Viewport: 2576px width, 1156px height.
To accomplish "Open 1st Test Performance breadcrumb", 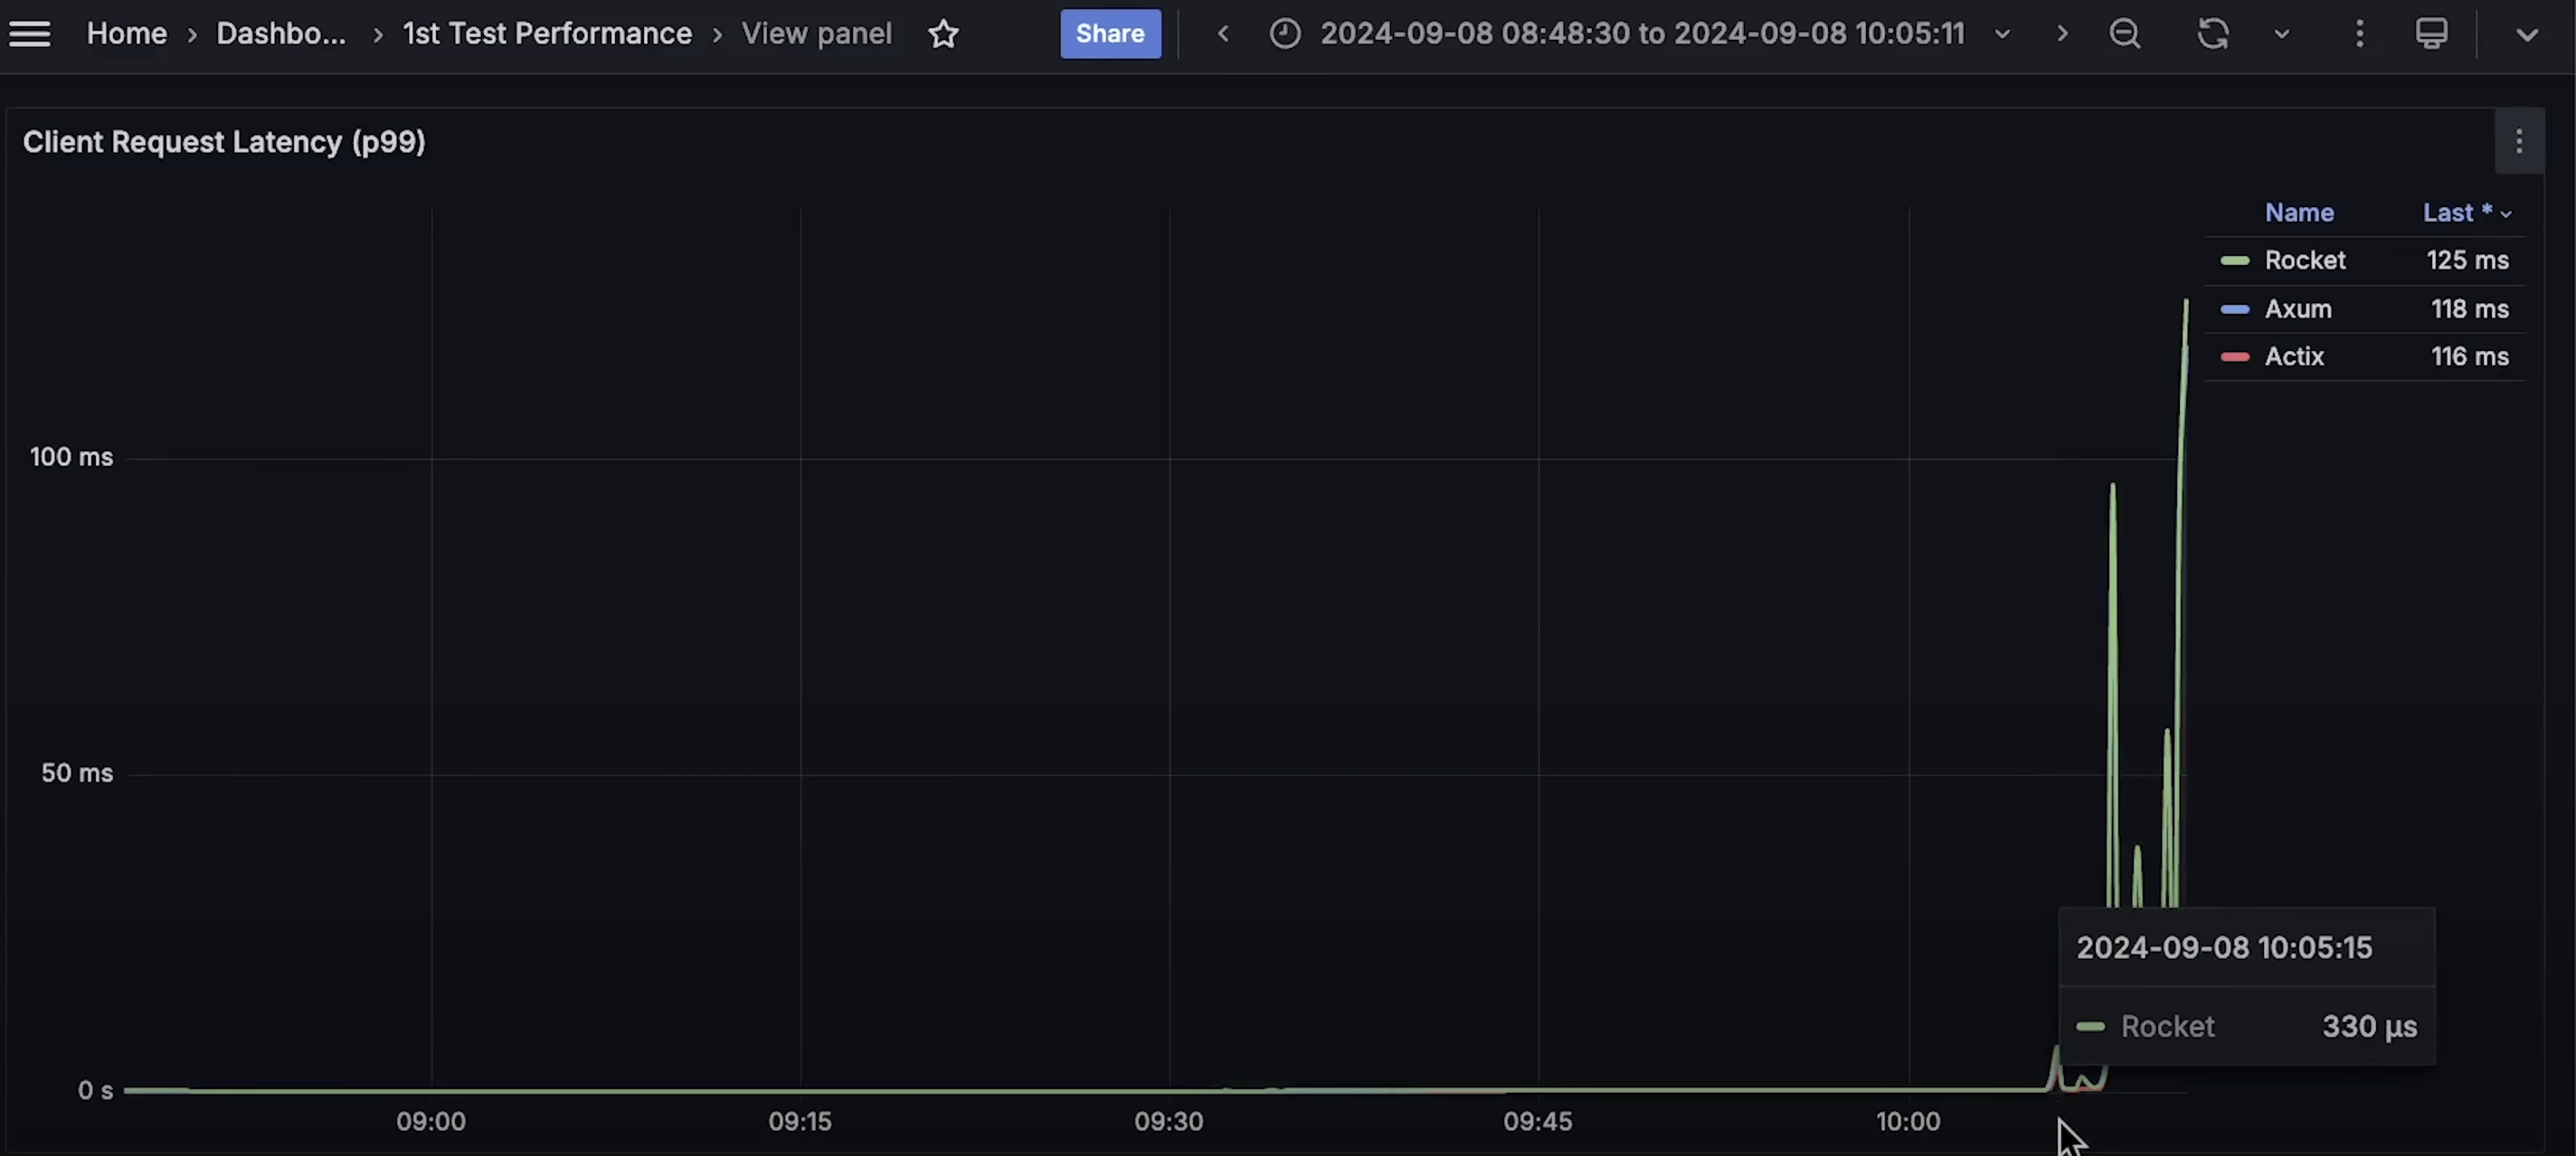I will tap(547, 34).
